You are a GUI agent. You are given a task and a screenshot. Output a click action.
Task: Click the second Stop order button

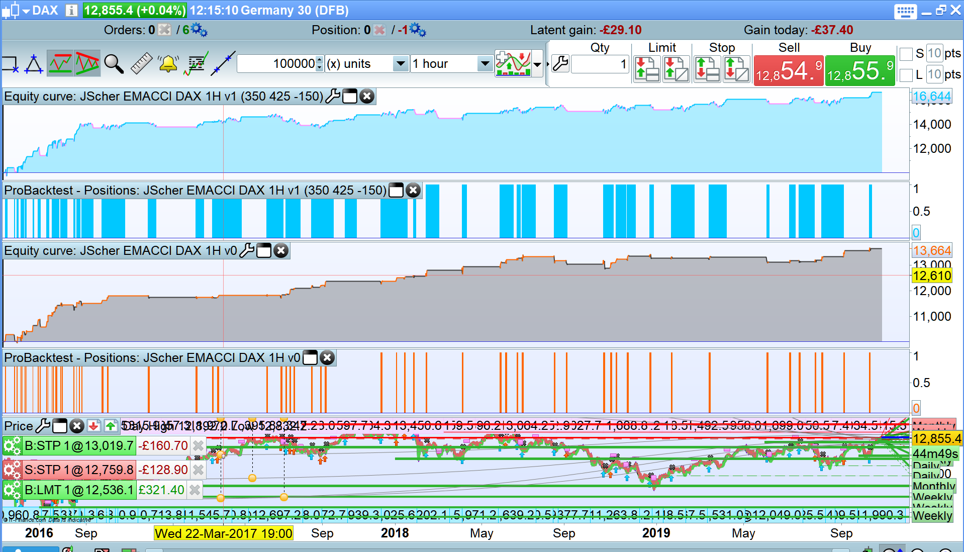[736, 68]
